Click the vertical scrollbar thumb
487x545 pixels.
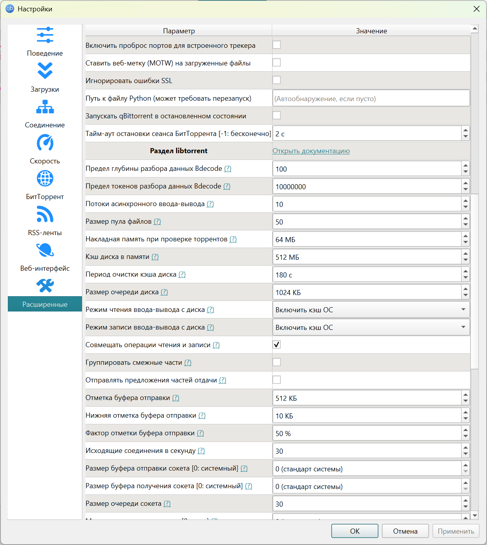(475, 281)
